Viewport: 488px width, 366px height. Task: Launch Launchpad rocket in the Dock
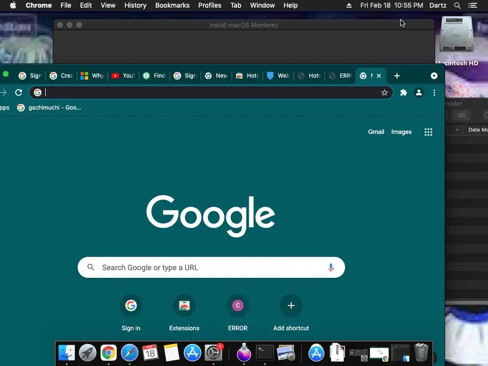point(88,353)
